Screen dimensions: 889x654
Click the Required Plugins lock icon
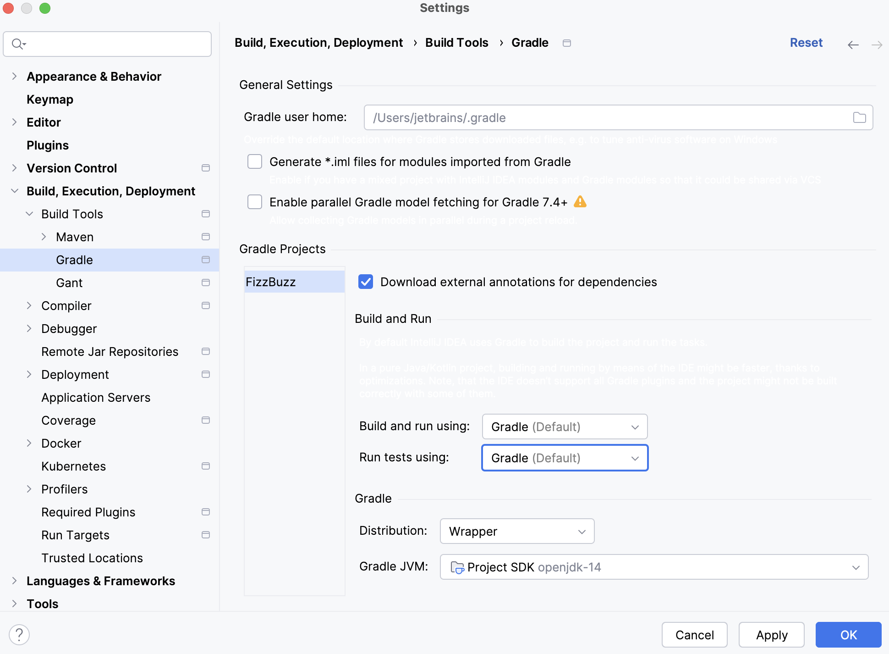(x=206, y=512)
